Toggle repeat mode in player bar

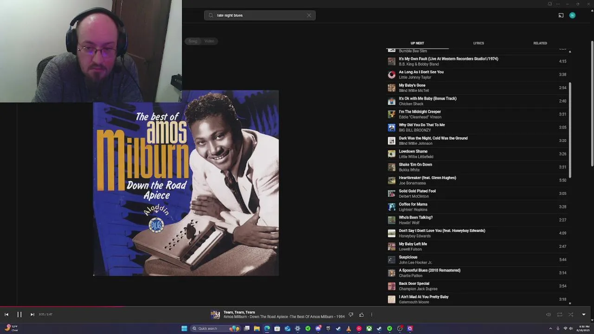coord(560,315)
